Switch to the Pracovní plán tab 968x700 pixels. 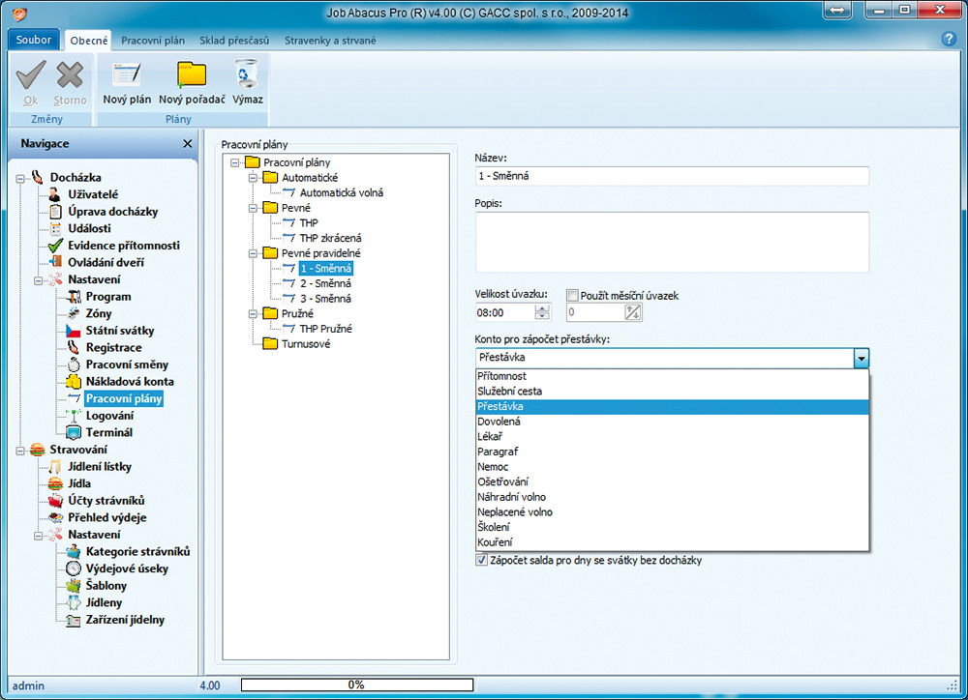(x=153, y=41)
